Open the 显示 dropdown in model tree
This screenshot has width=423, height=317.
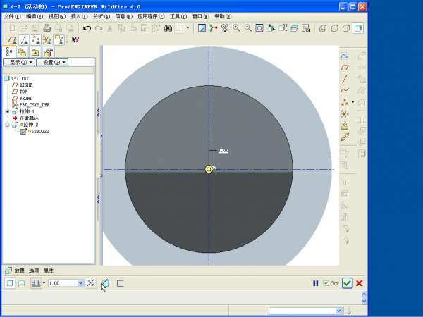pyautogui.click(x=18, y=62)
